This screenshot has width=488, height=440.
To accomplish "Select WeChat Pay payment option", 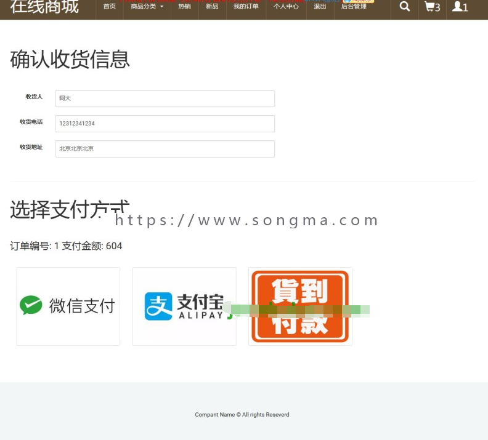I will coord(68,306).
